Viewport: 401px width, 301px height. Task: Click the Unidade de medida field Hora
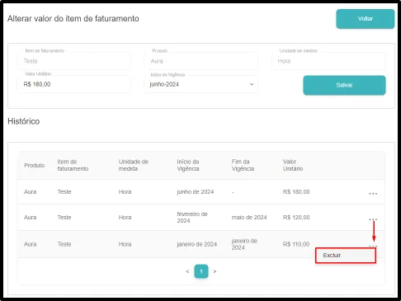click(328, 61)
